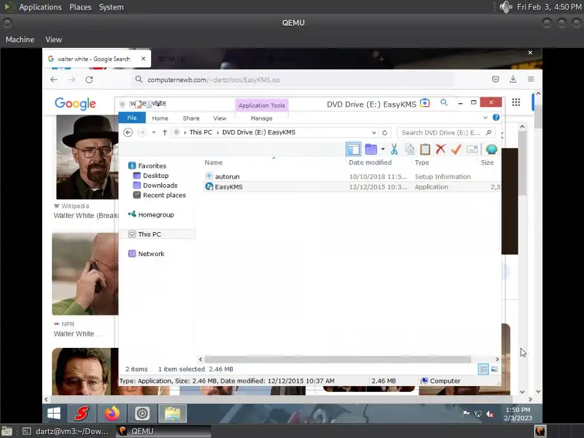Viewport: 584px width, 438px height.
Task: Sort by Date modified column header
Action: click(x=370, y=163)
